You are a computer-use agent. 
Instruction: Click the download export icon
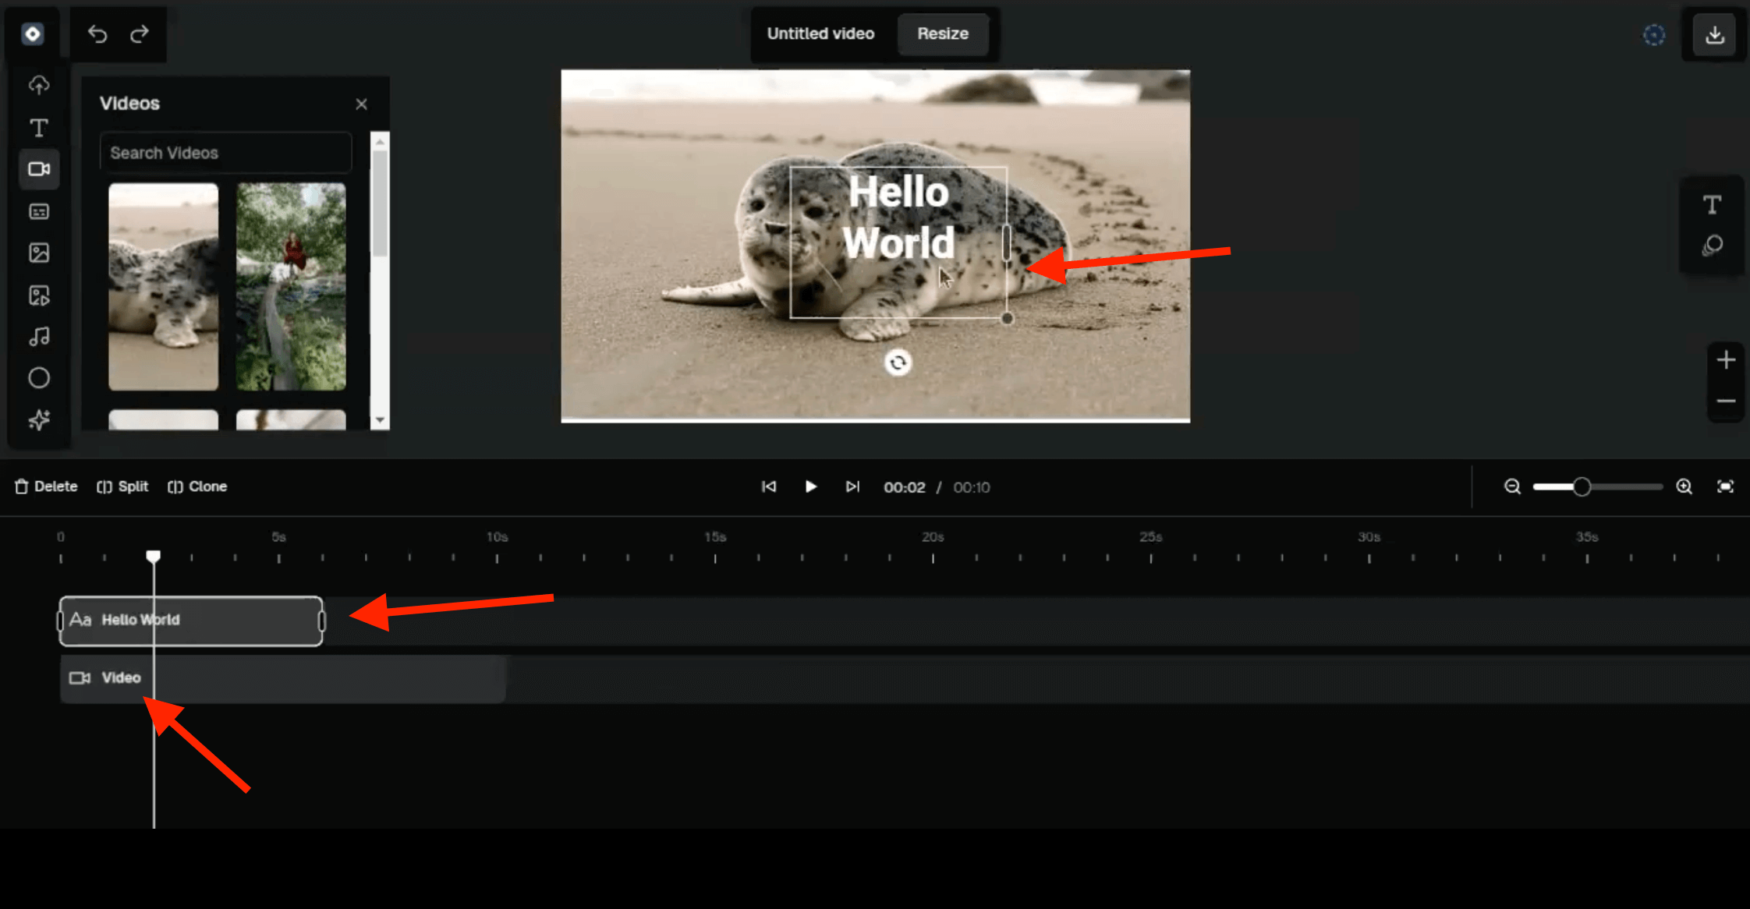1714,34
